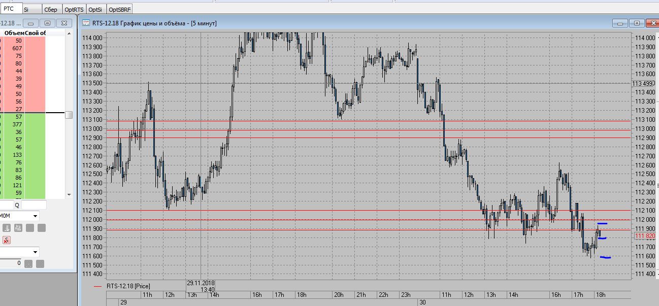Select the ask row with volume 49
Image resolution: width=659 pixels, height=306 pixels.
[23, 86]
